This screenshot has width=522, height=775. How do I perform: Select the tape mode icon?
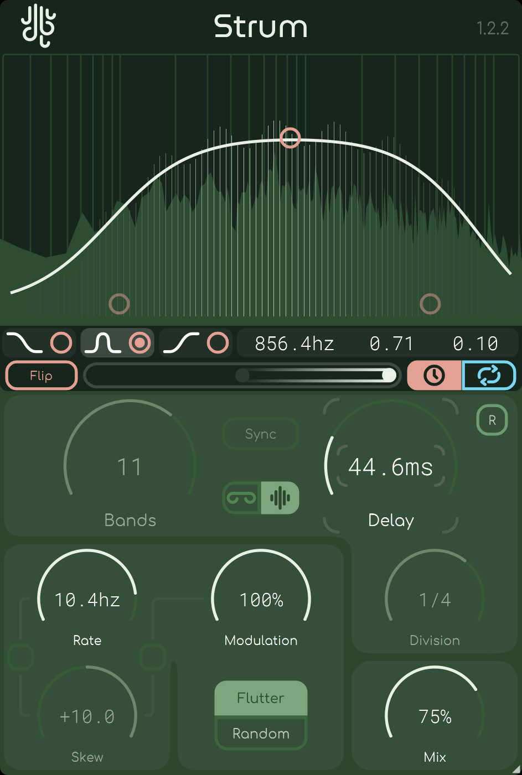tap(242, 498)
